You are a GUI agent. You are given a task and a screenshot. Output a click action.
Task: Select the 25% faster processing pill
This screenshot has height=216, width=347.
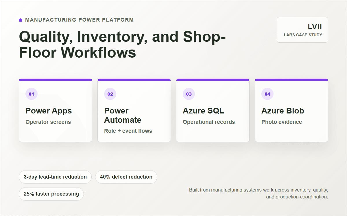(x=51, y=194)
